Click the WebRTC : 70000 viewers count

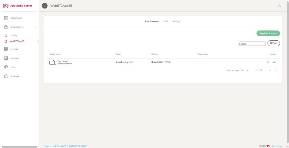162,62
